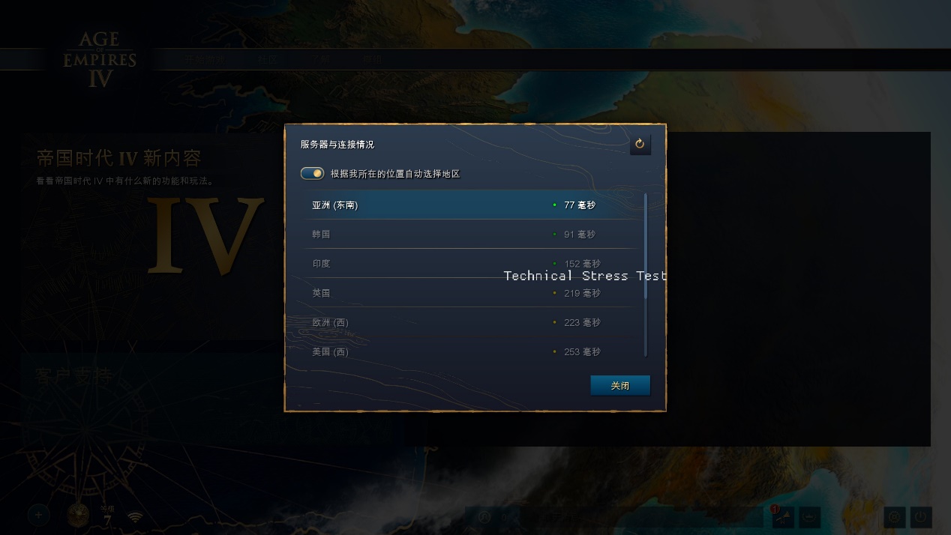This screenshot has height=535, width=951.
Task: Choose the 印度 server at 152 毫秒
Action: pos(474,263)
